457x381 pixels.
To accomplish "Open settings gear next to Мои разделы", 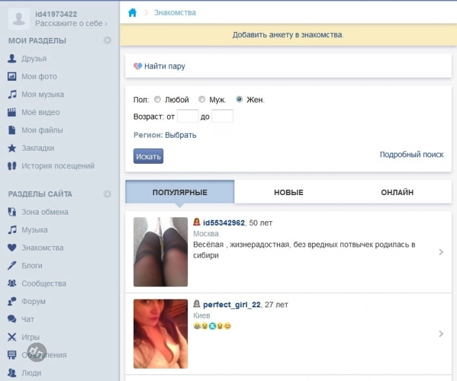I will pos(107,40).
